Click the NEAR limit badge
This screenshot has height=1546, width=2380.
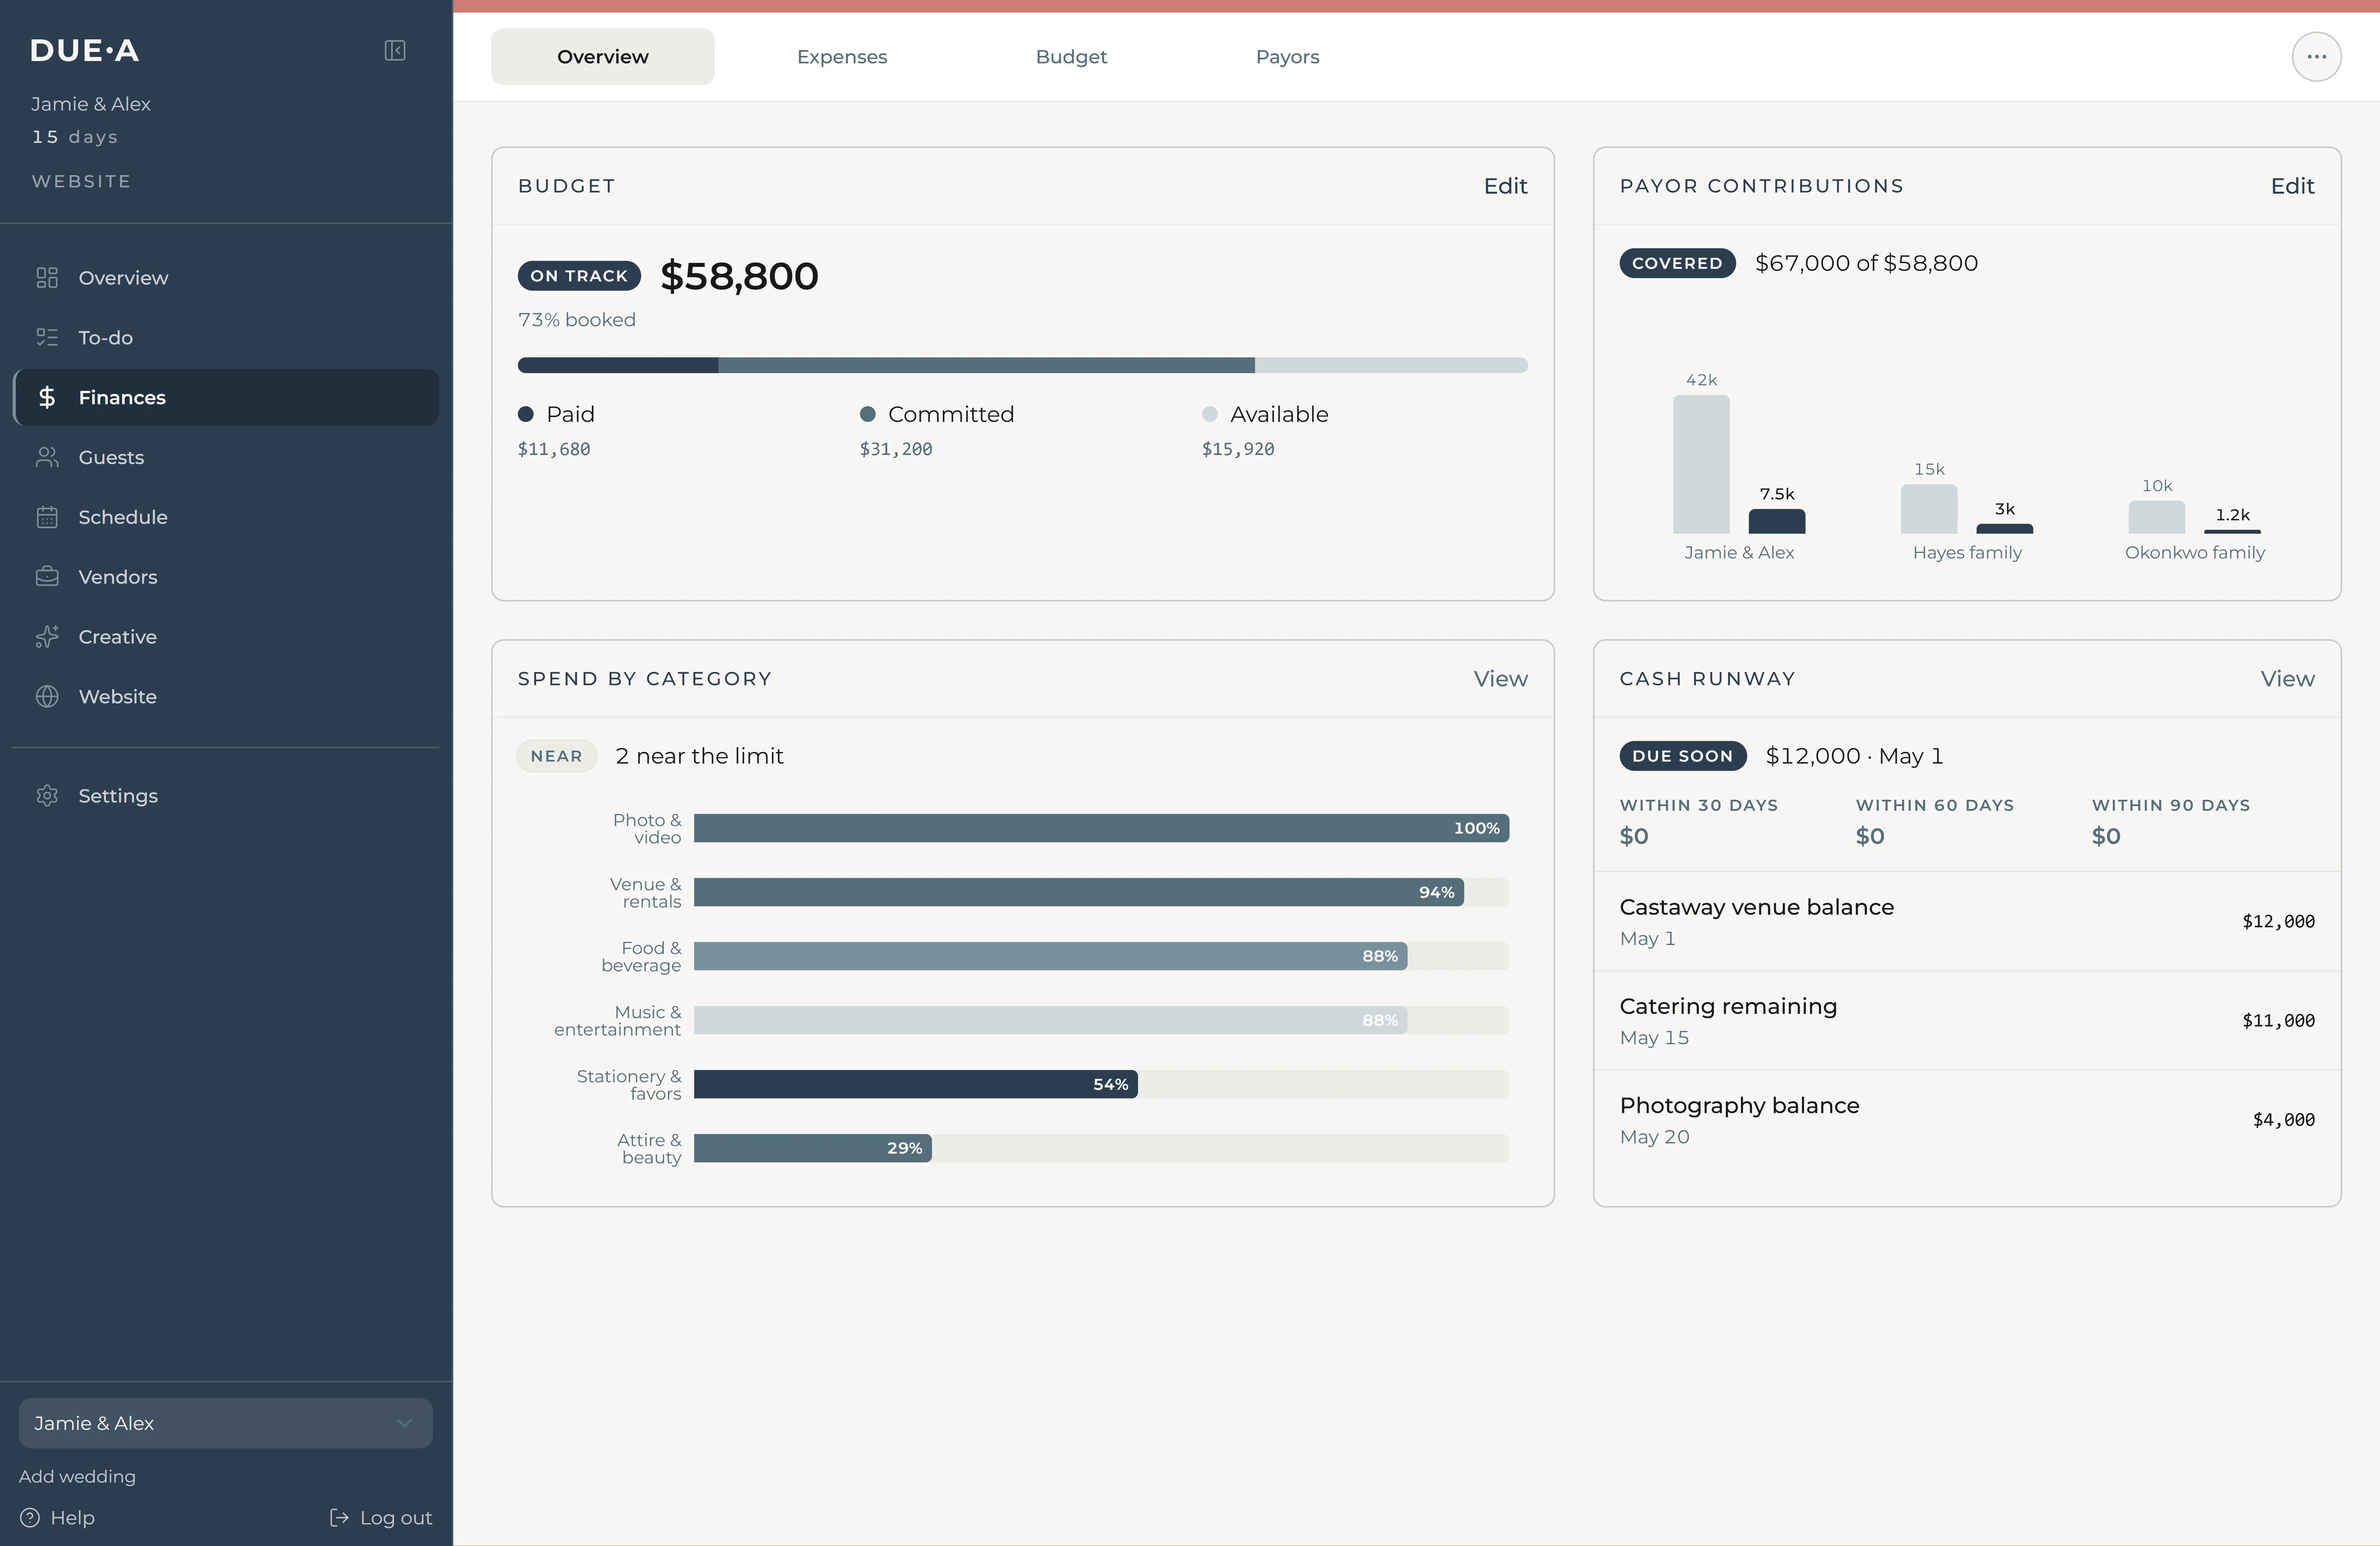(x=557, y=756)
